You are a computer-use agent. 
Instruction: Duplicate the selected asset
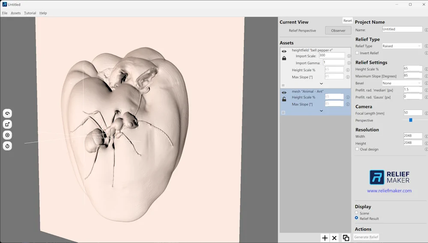coord(346,238)
